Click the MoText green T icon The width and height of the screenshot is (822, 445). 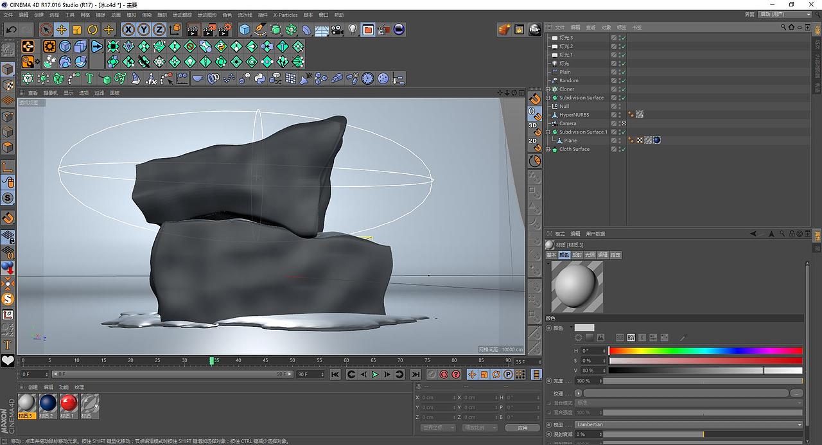pyautogui.click(x=89, y=78)
